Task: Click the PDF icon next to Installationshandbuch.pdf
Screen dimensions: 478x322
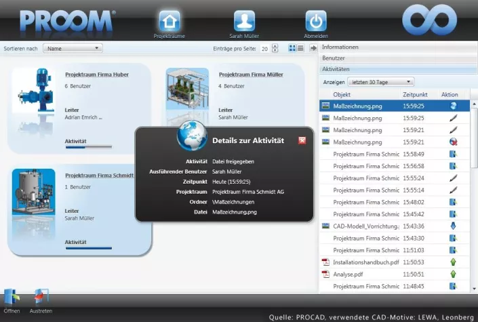Action: pos(325,262)
